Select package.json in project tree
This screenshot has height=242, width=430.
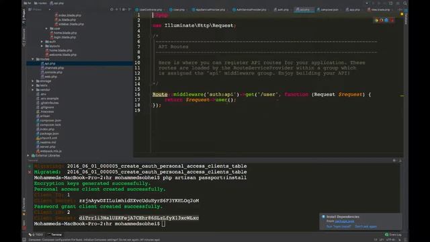[48, 134]
